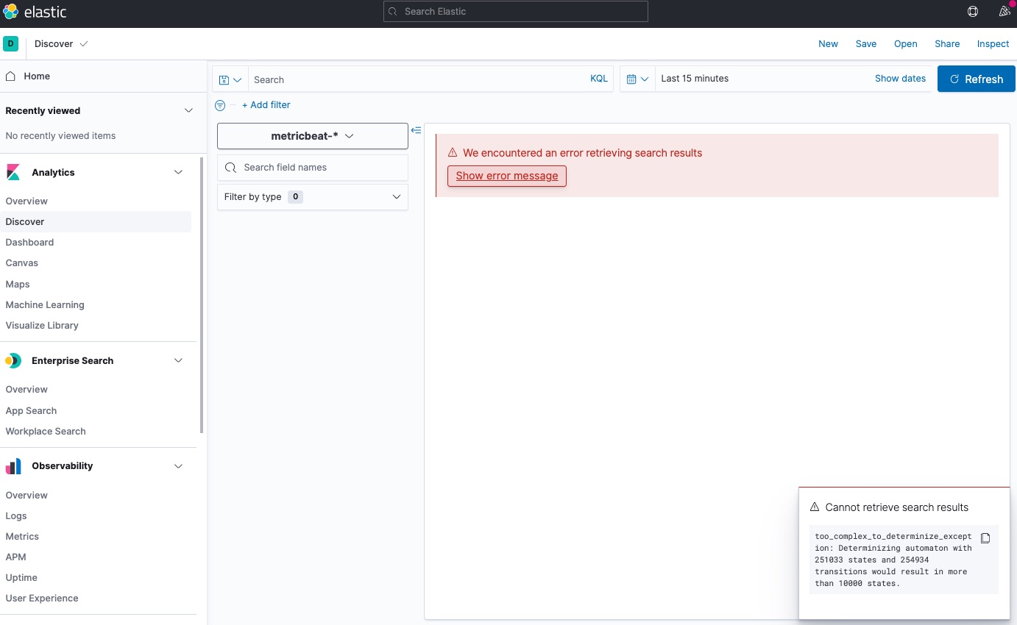Open the Guided setup help icon
1017x625 pixels.
972,11
